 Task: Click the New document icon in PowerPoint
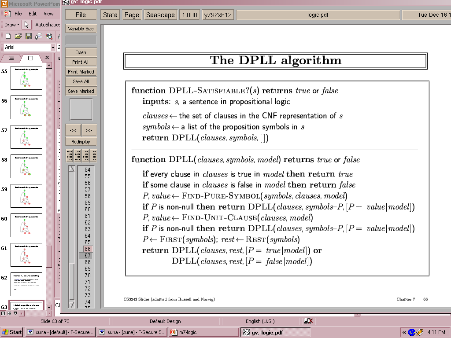(7, 36)
